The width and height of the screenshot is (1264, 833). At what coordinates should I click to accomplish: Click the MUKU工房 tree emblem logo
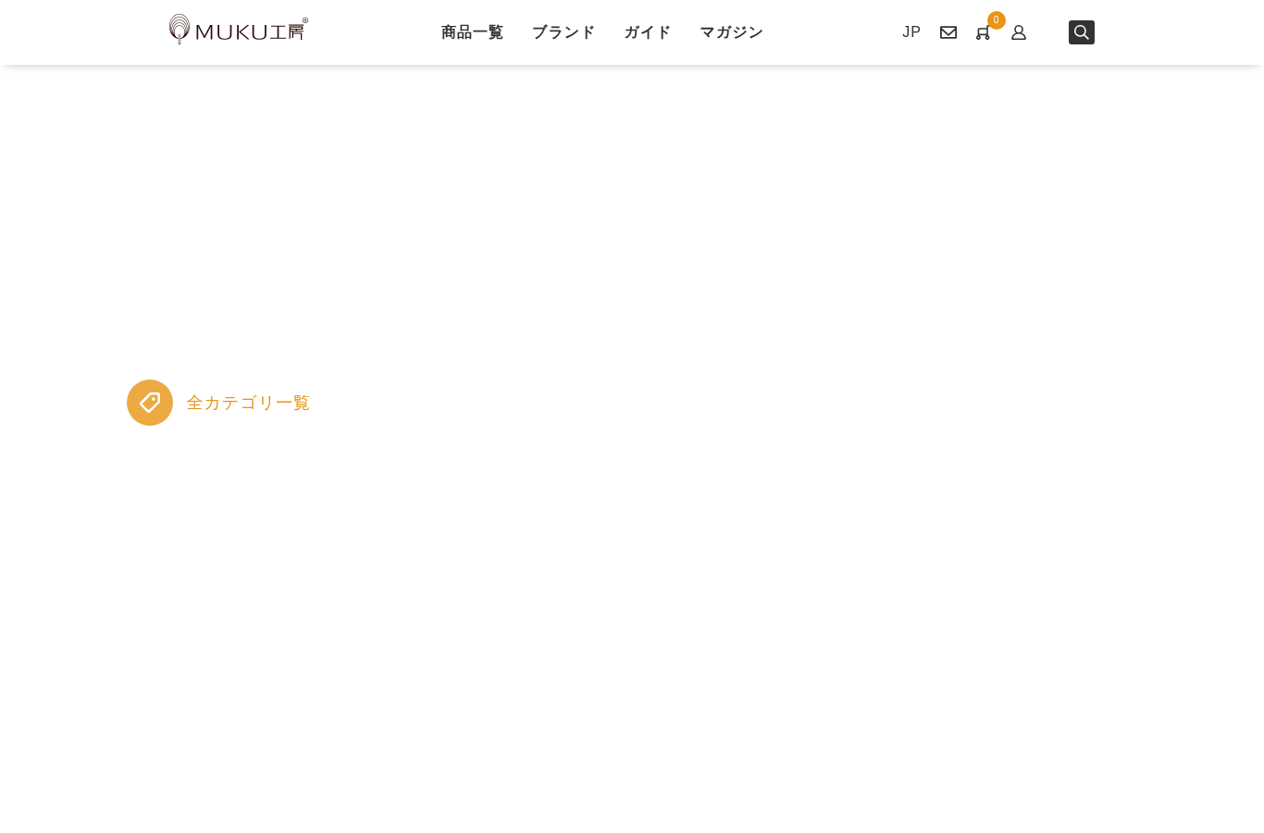point(180,30)
